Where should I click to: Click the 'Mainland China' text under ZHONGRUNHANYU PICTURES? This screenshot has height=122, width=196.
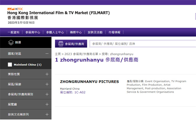coord(70,89)
